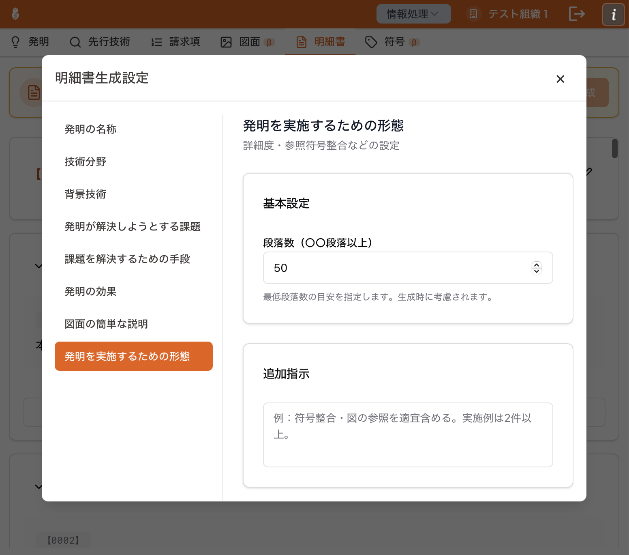
Task: Open the 図面 beta tab
Action: pyautogui.click(x=248, y=42)
